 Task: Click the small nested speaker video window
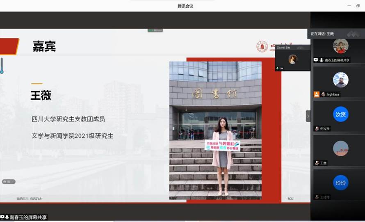tap(292, 60)
